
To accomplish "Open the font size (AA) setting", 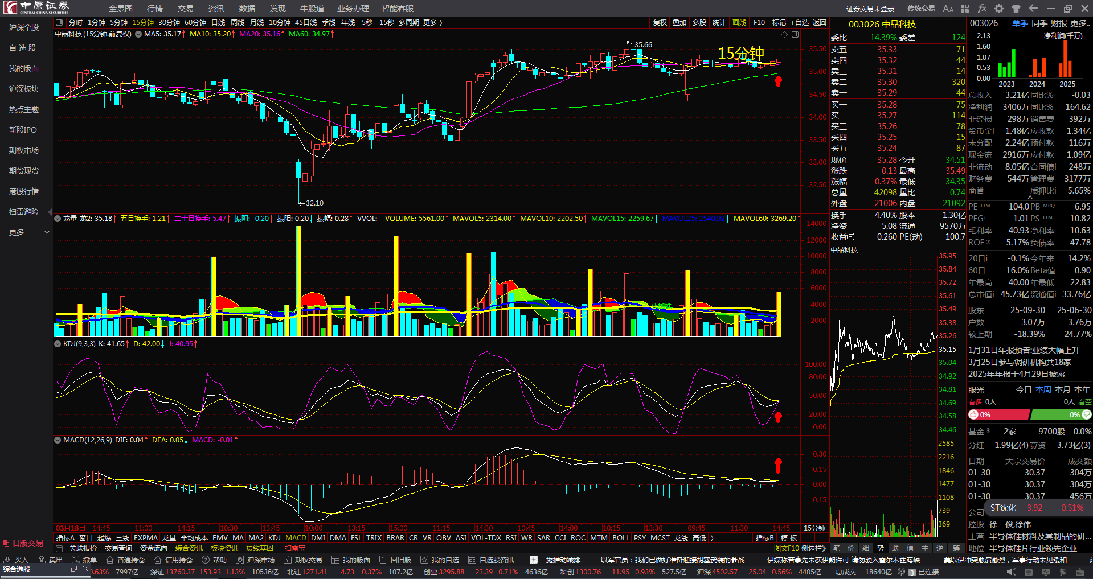I will click(948, 9).
